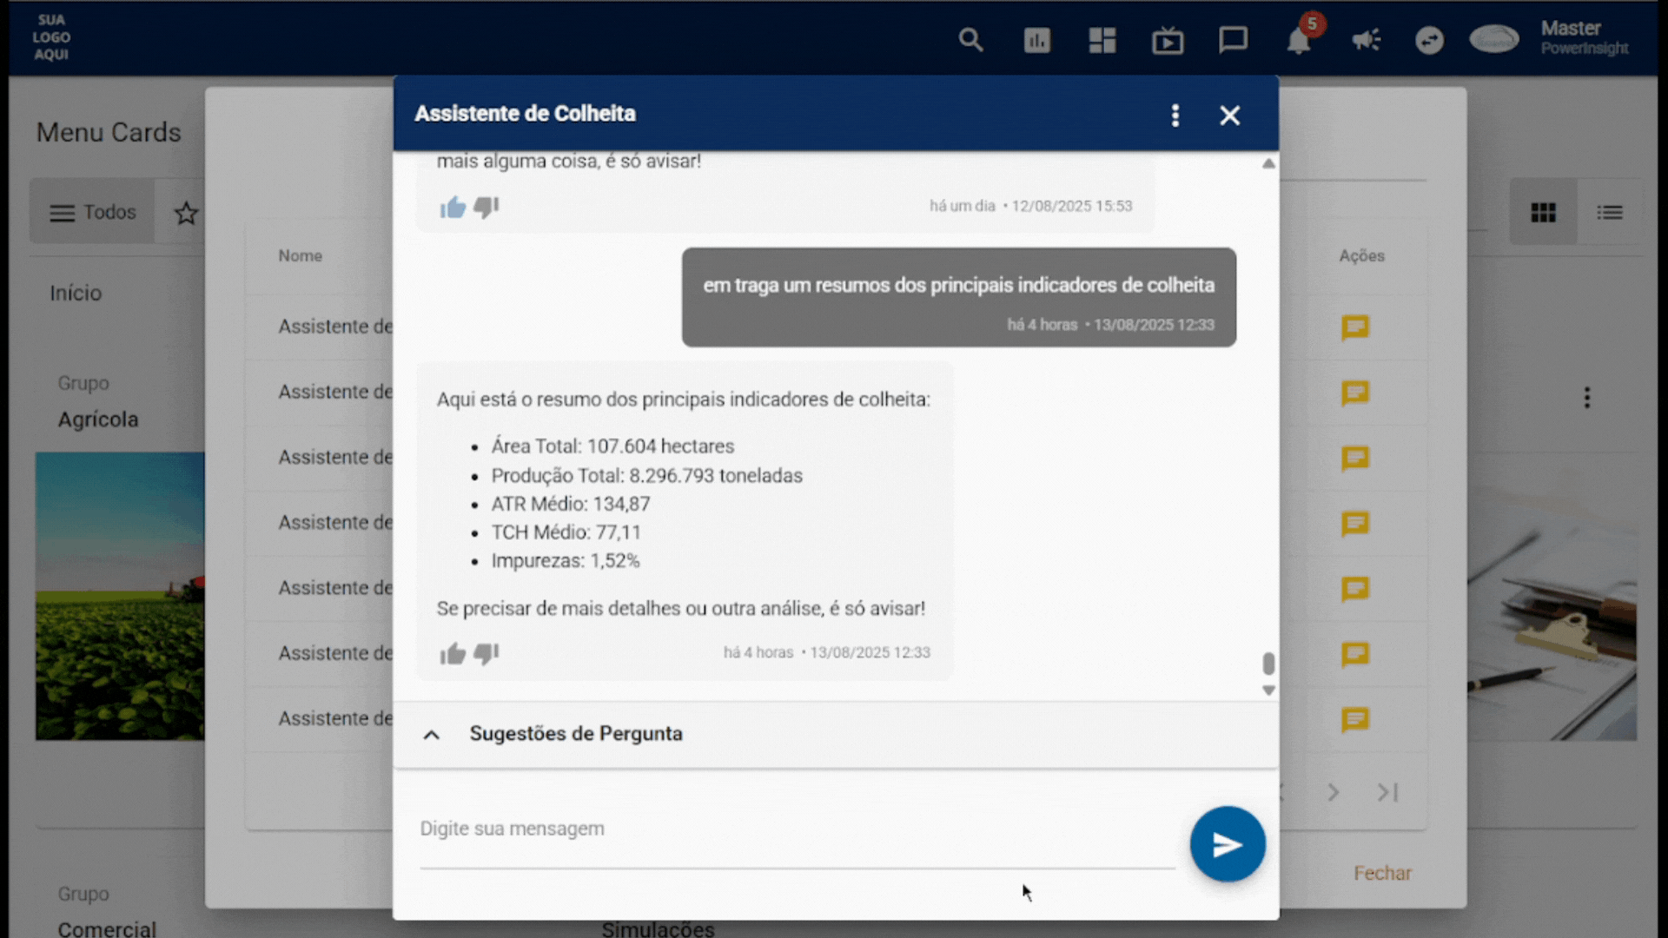
Task: Open chat icon in fifth assistant row
Action: [1355, 589]
